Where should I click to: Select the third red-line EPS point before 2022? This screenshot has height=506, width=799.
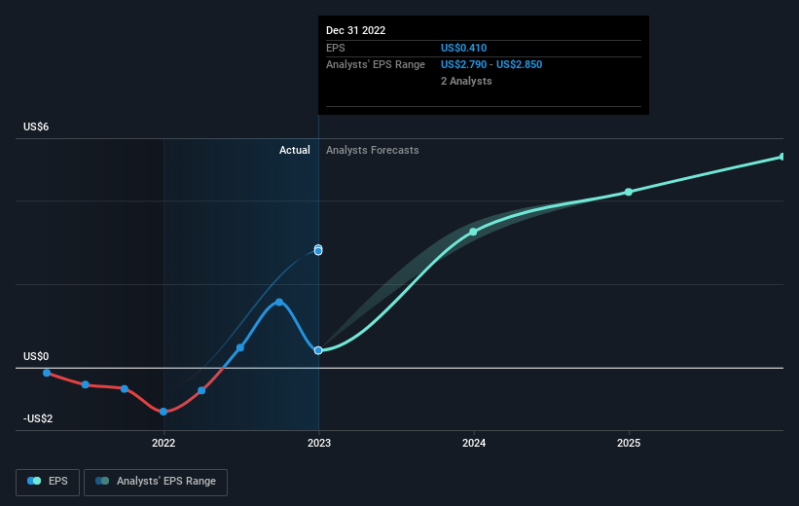point(125,389)
